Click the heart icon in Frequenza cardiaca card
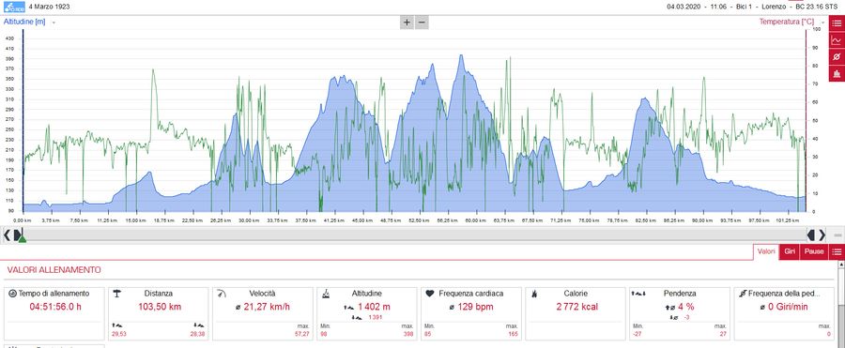This screenshot has height=348, width=845. coord(429,294)
